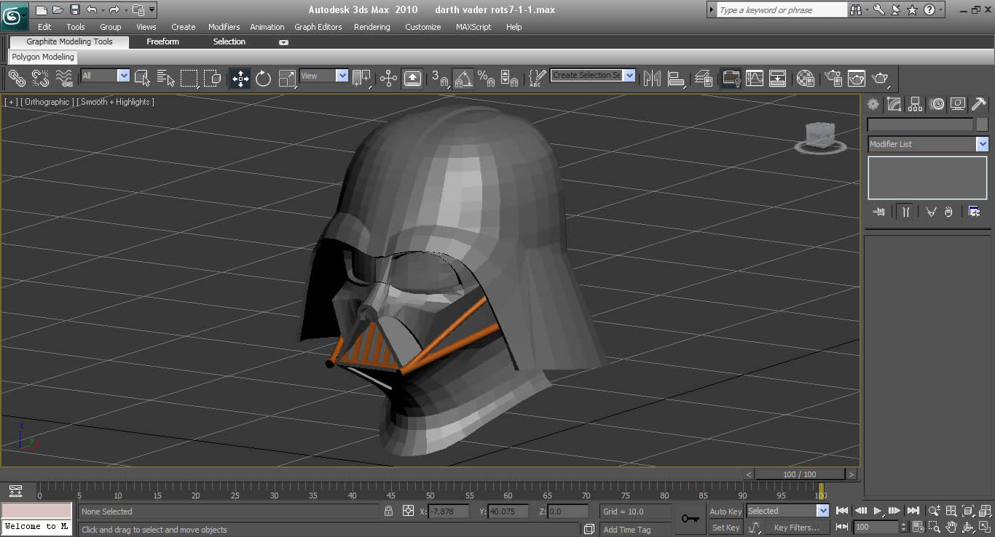Click Use Pivot Point Center icon

pos(361,78)
